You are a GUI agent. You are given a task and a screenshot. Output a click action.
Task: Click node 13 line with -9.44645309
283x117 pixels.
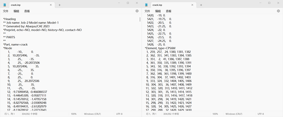click(x=27, y=96)
